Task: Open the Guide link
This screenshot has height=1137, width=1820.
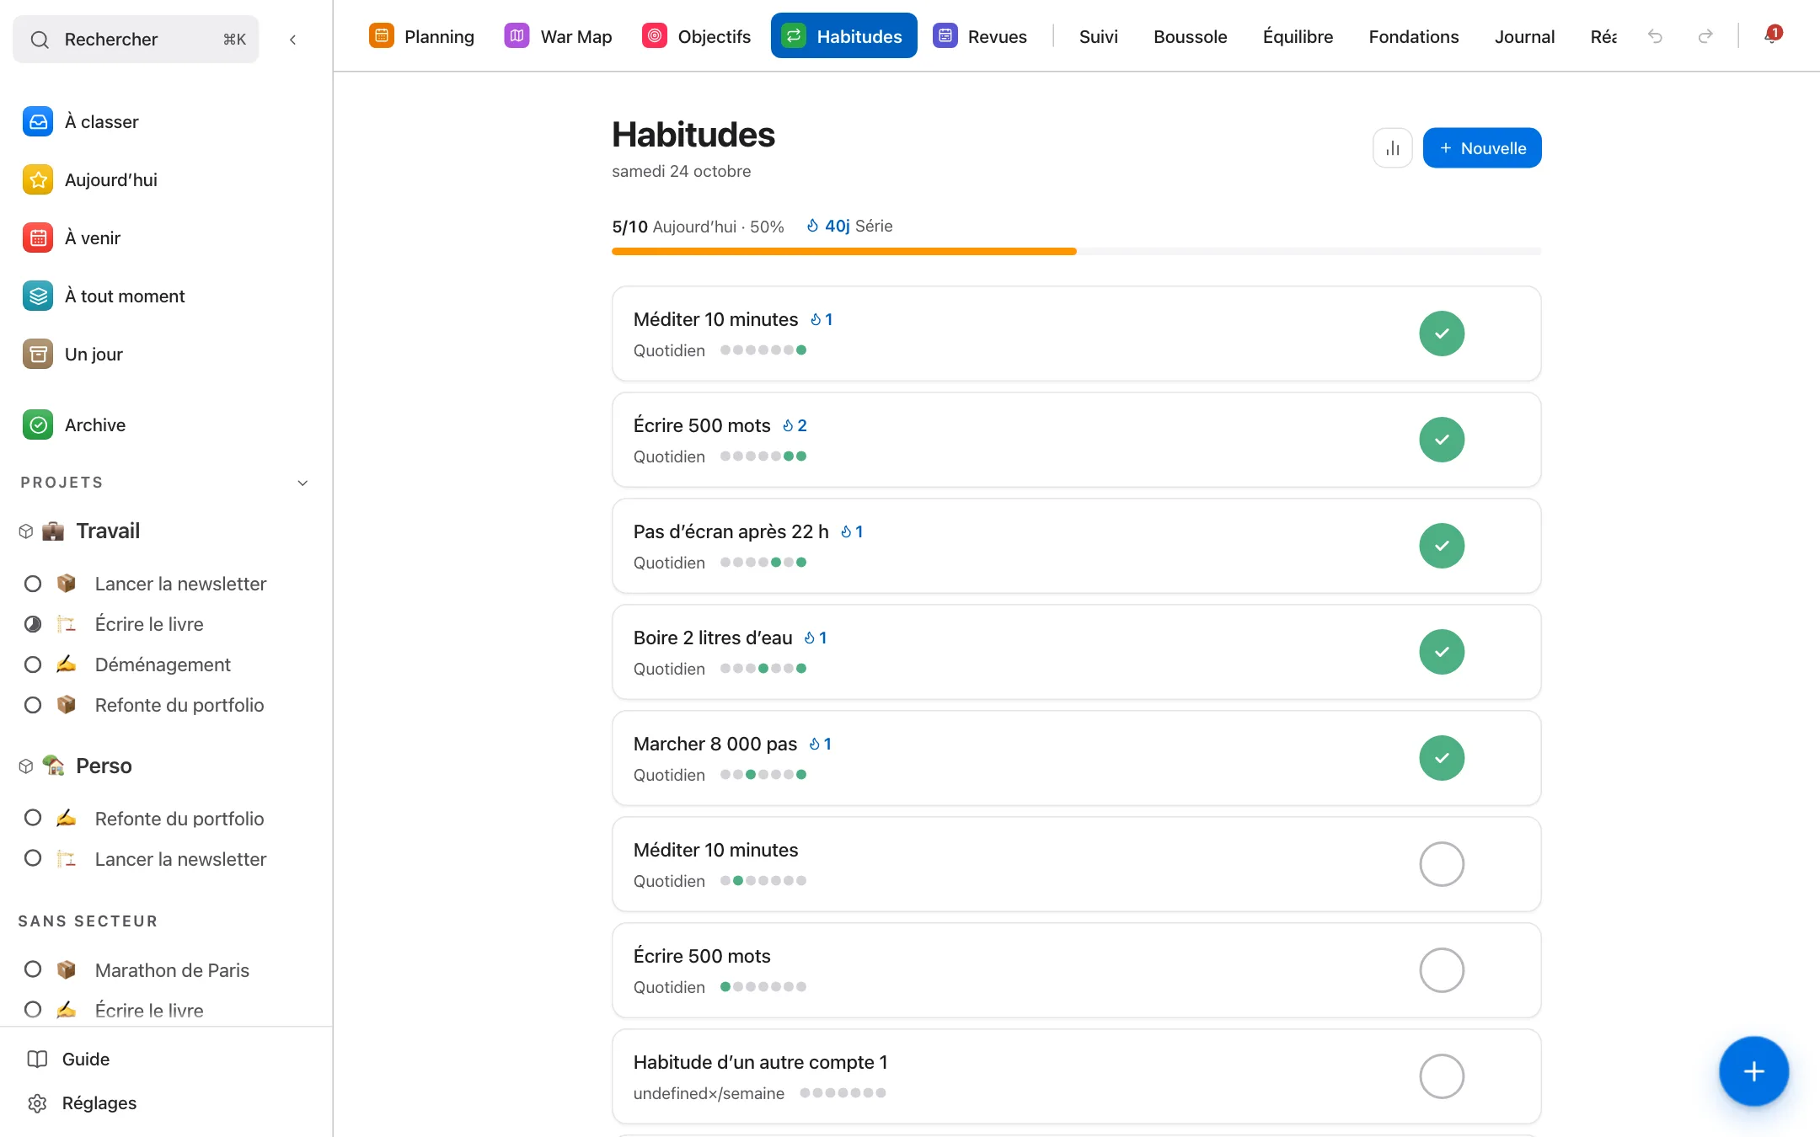Action: (86, 1060)
